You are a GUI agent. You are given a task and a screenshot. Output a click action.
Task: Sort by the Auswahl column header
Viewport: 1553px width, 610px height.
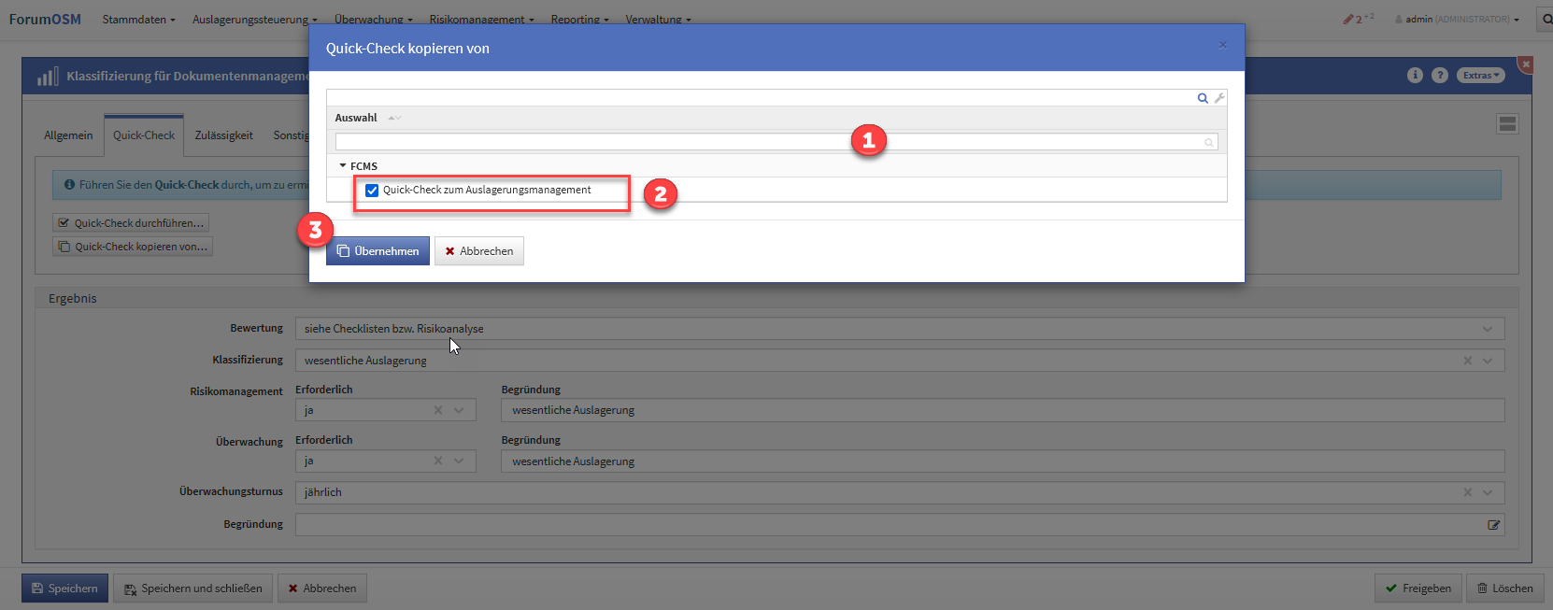[x=357, y=118]
